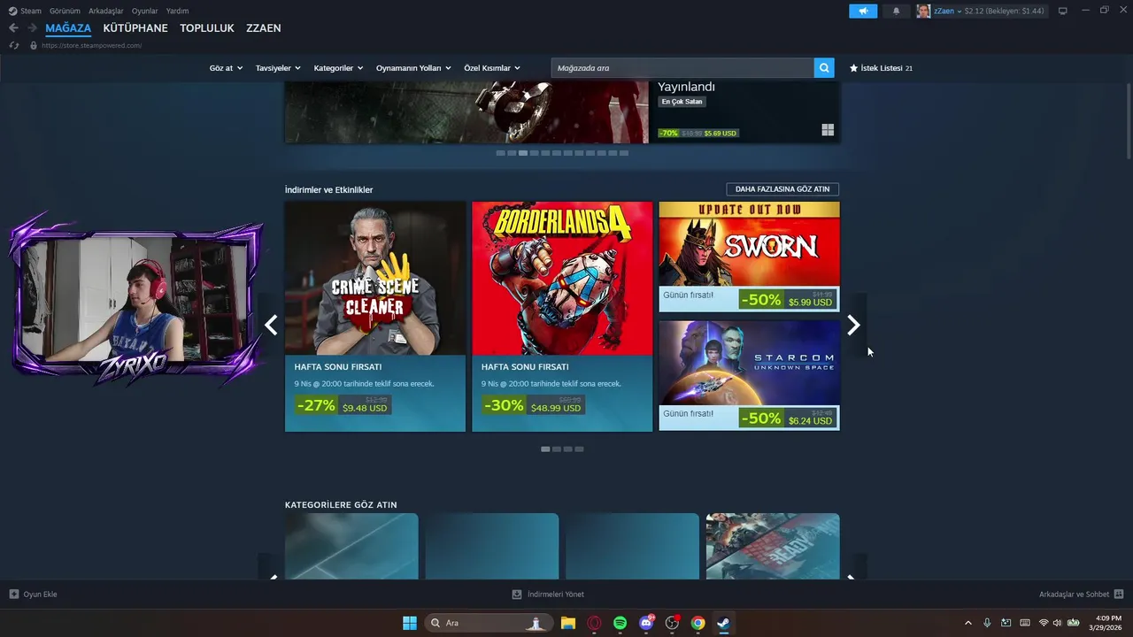Screen dimensions: 1133x637
Task: Click the $48.99 USD discounted price
Action: [x=556, y=408]
